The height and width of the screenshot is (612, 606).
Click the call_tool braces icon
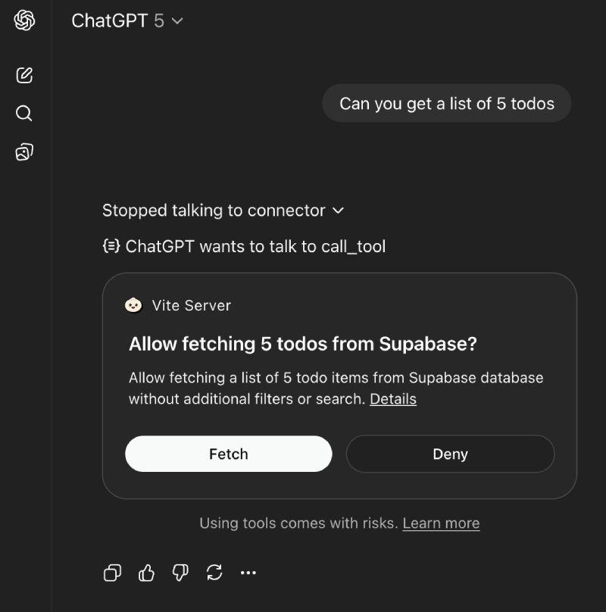click(110, 246)
